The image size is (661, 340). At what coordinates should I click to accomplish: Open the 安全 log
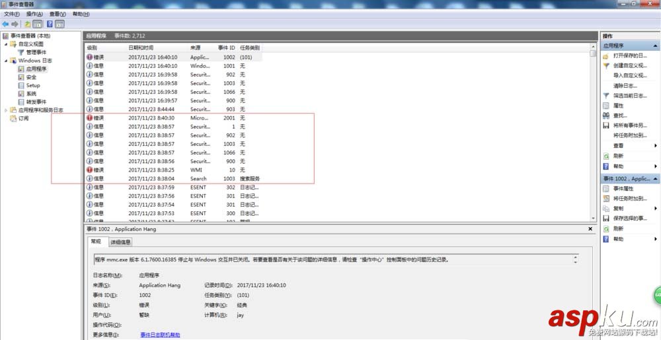(x=31, y=77)
